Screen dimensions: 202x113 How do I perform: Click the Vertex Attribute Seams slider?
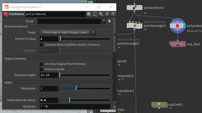point(85,100)
